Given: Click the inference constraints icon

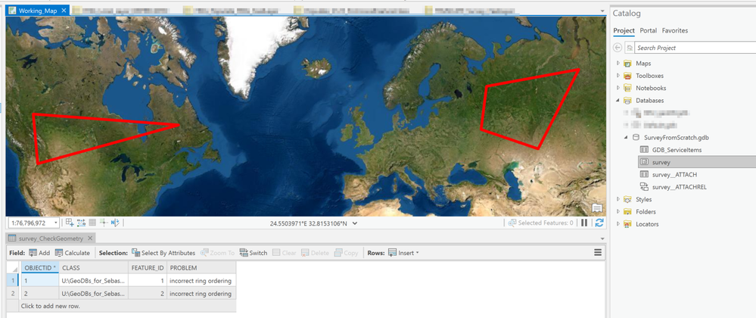Looking at the screenshot, I should (103, 223).
